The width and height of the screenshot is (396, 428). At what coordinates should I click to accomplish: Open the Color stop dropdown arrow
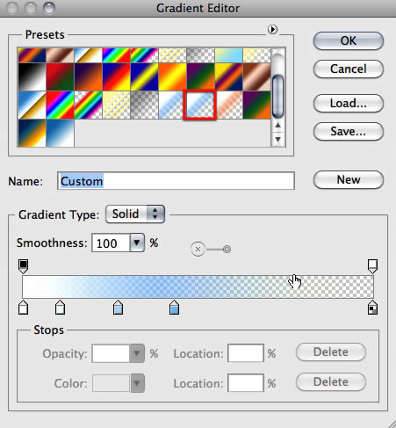point(137,383)
